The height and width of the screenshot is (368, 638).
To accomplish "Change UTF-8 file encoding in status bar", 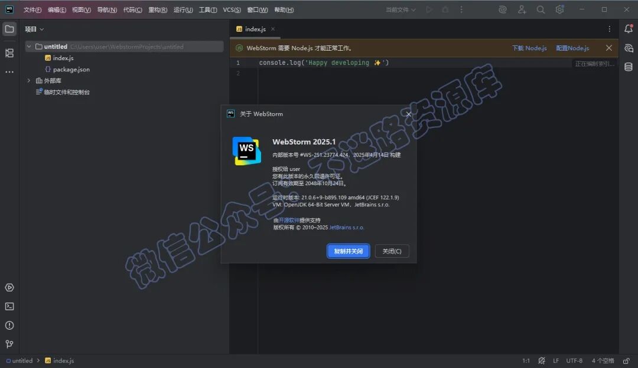I will point(574,361).
